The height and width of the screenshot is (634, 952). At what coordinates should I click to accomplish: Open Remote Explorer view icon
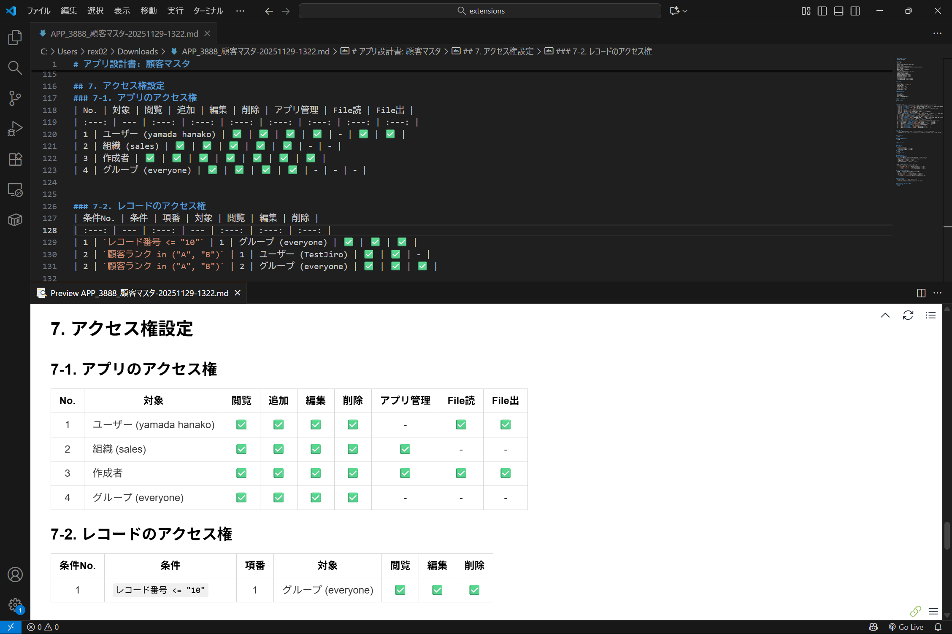tap(15, 190)
